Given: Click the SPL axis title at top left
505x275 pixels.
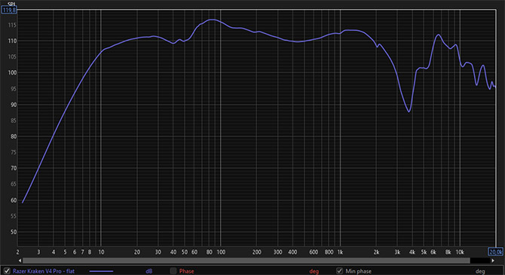Looking at the screenshot, I should [11, 4].
